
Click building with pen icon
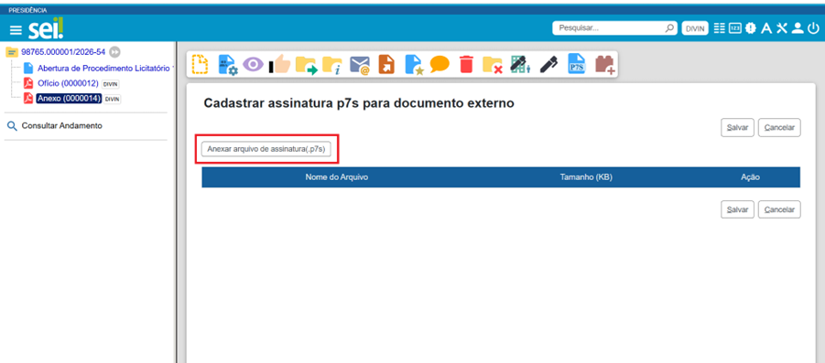coord(520,65)
